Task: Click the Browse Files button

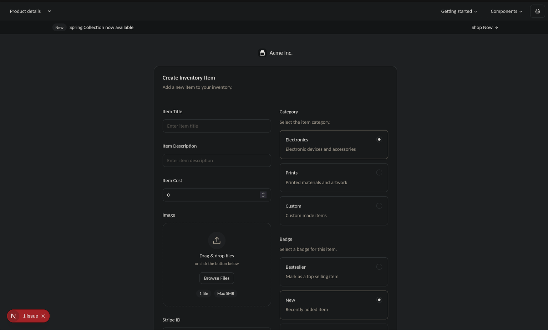Action: click(x=217, y=278)
